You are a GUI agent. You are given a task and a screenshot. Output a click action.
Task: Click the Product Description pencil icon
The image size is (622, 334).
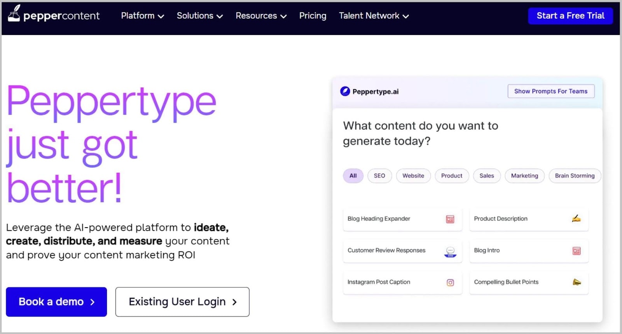(576, 219)
